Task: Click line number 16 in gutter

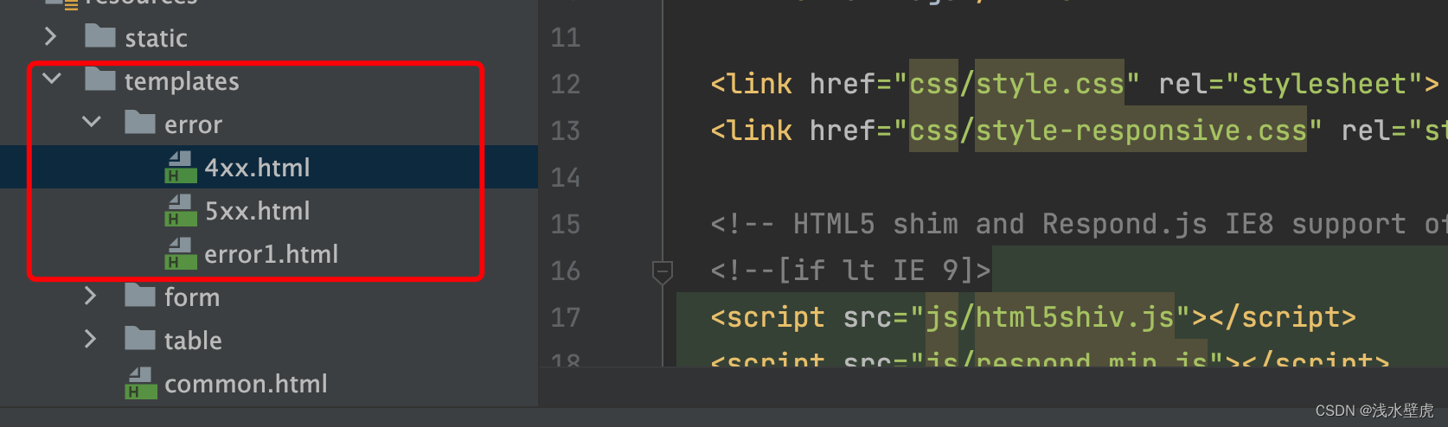Action: pos(566,271)
